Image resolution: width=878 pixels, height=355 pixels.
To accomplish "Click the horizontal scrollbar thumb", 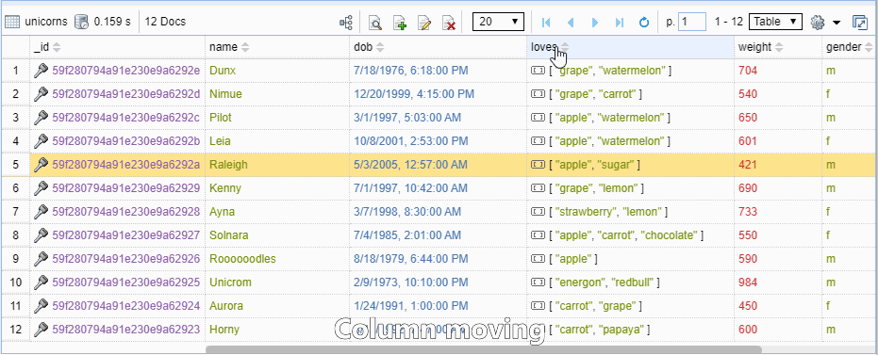I will 484,350.
